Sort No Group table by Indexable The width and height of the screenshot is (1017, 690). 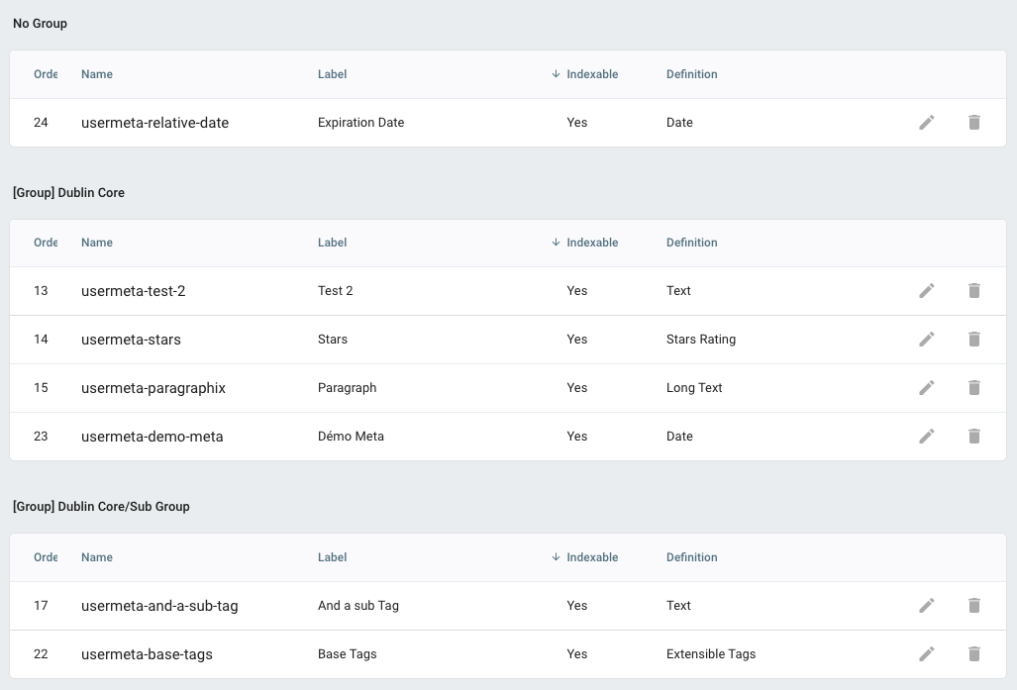coord(592,74)
